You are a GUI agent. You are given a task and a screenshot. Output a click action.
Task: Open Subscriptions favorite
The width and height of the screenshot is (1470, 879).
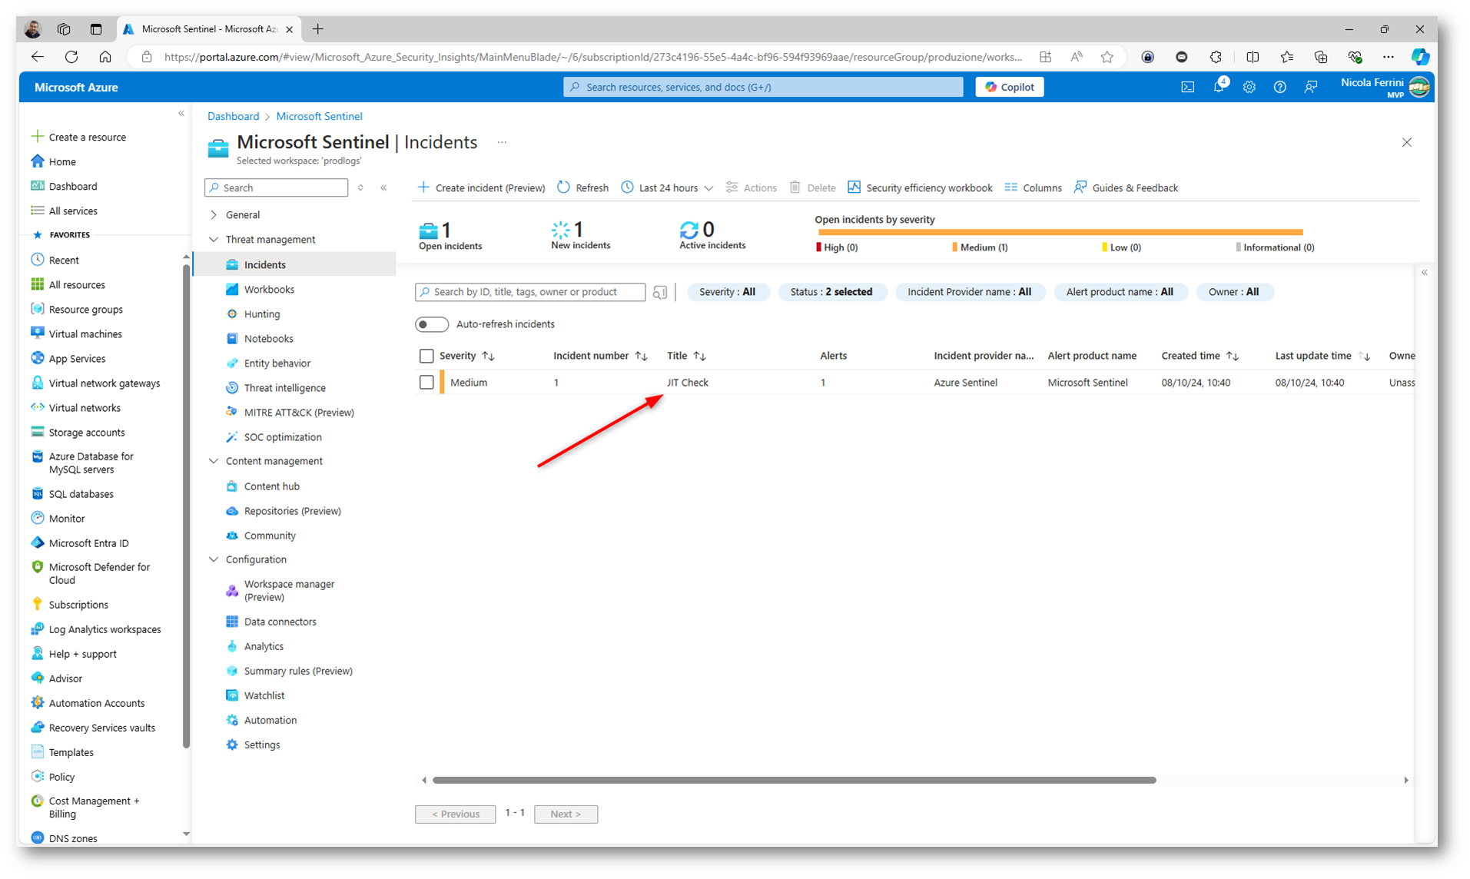78,605
